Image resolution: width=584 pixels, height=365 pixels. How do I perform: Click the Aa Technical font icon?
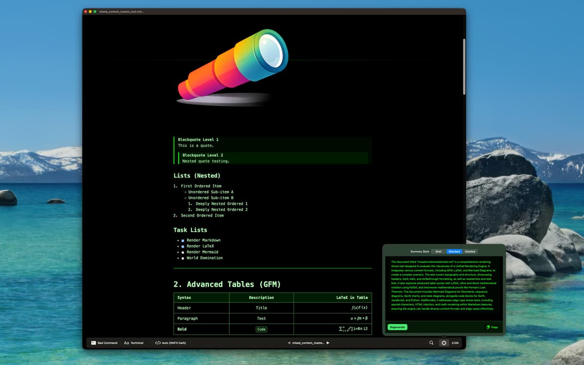tap(127, 343)
